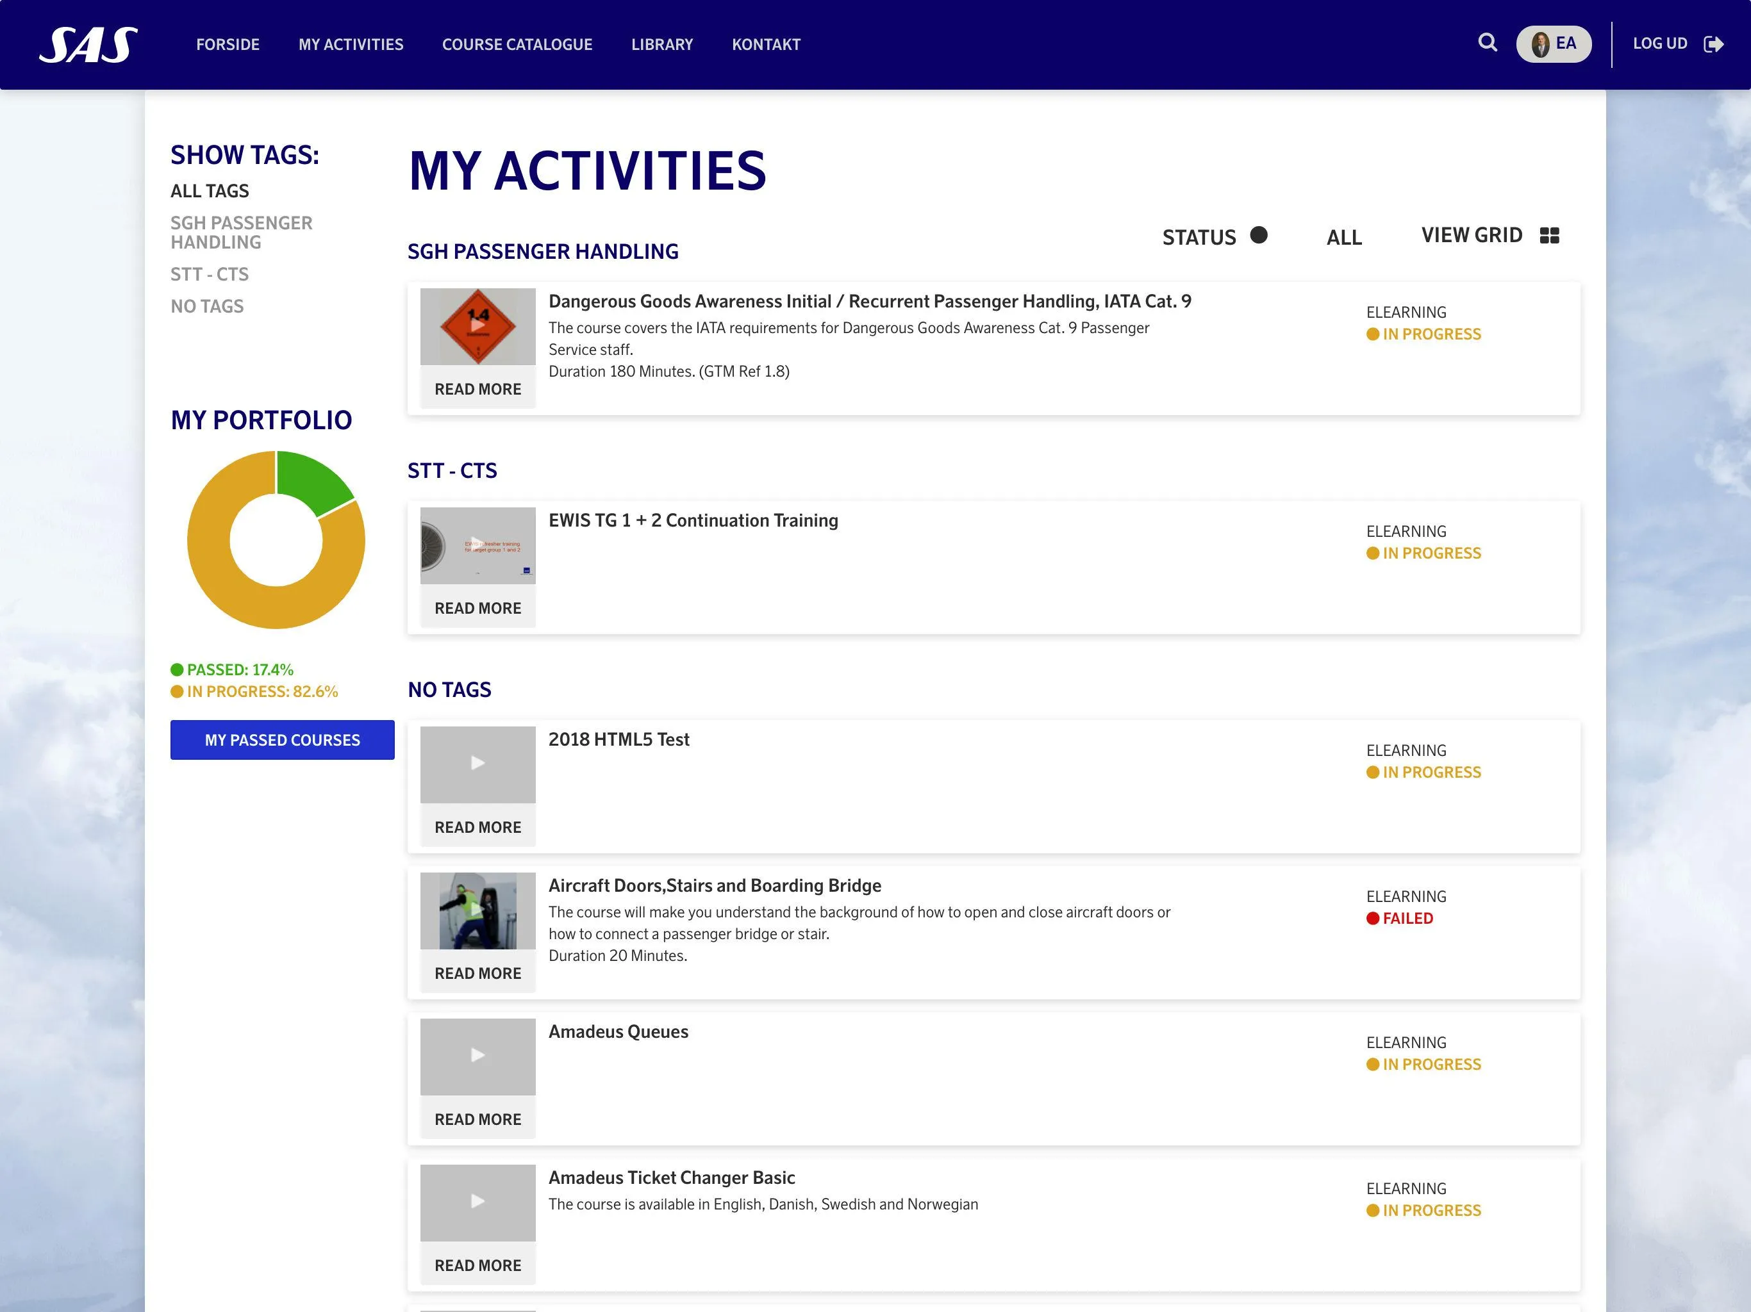This screenshot has height=1312, width=1751.
Task: Click the search magnifier icon
Action: click(x=1488, y=44)
